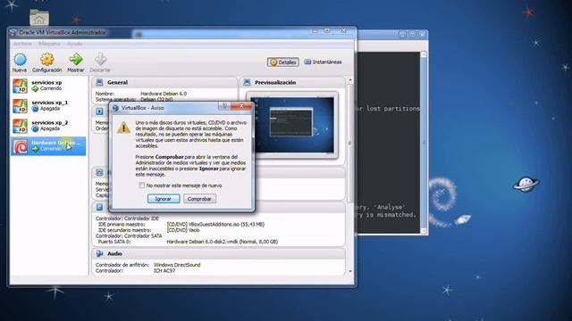
Task: Click 'VBoxGuestAdditions.iso' storage entry
Action: point(215,224)
